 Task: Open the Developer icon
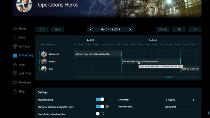(x=15, y=82)
